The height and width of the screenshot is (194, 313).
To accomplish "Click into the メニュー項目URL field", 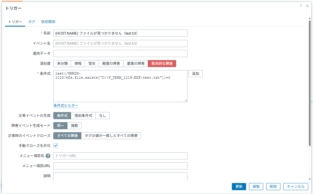I will click(120, 166).
